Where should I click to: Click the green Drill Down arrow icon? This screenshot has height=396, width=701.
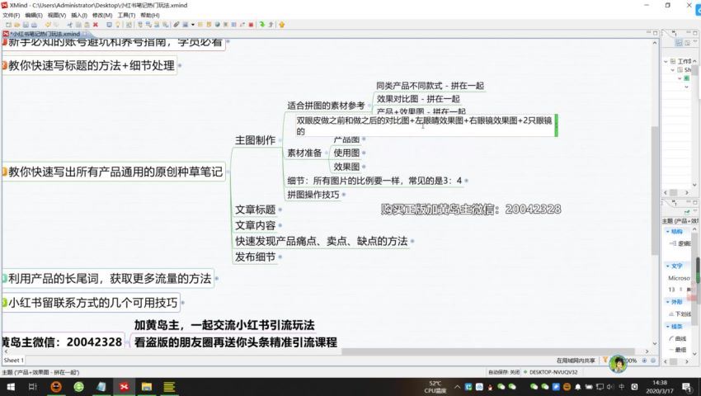262,25
